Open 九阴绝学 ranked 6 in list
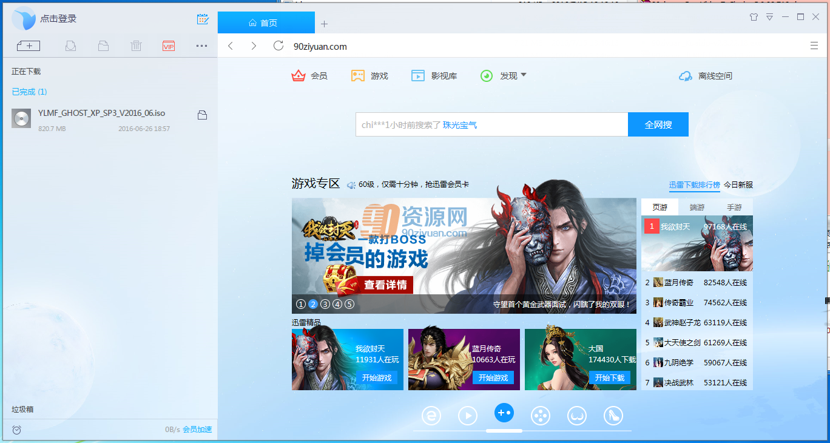The image size is (830, 443). coord(697,362)
